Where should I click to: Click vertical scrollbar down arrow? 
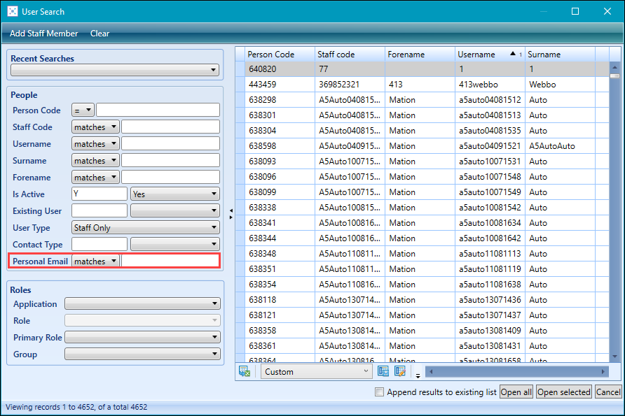(614, 357)
